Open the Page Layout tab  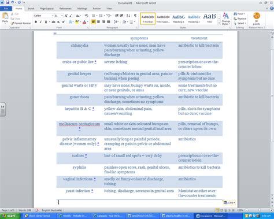[x=47, y=9]
